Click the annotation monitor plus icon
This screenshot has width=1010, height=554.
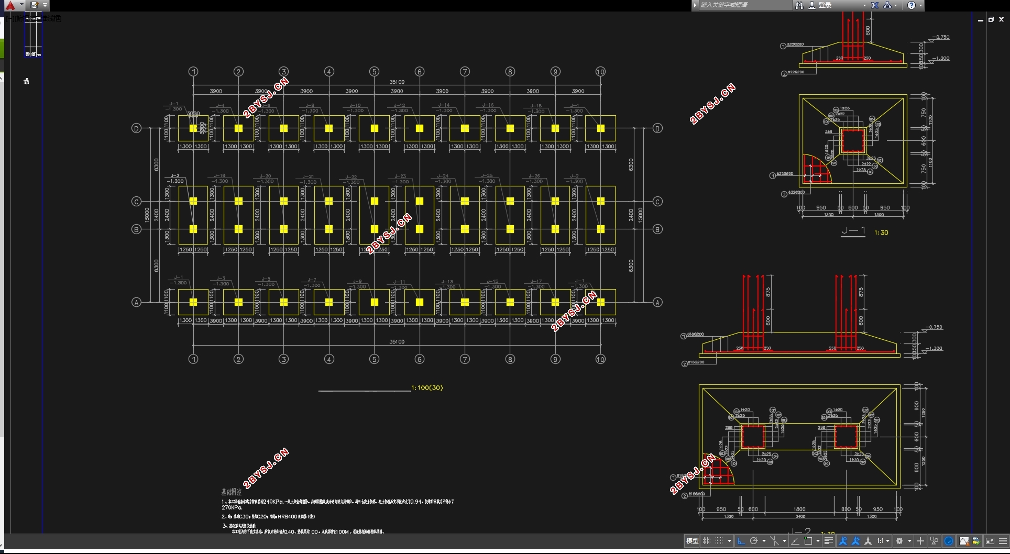coord(920,541)
